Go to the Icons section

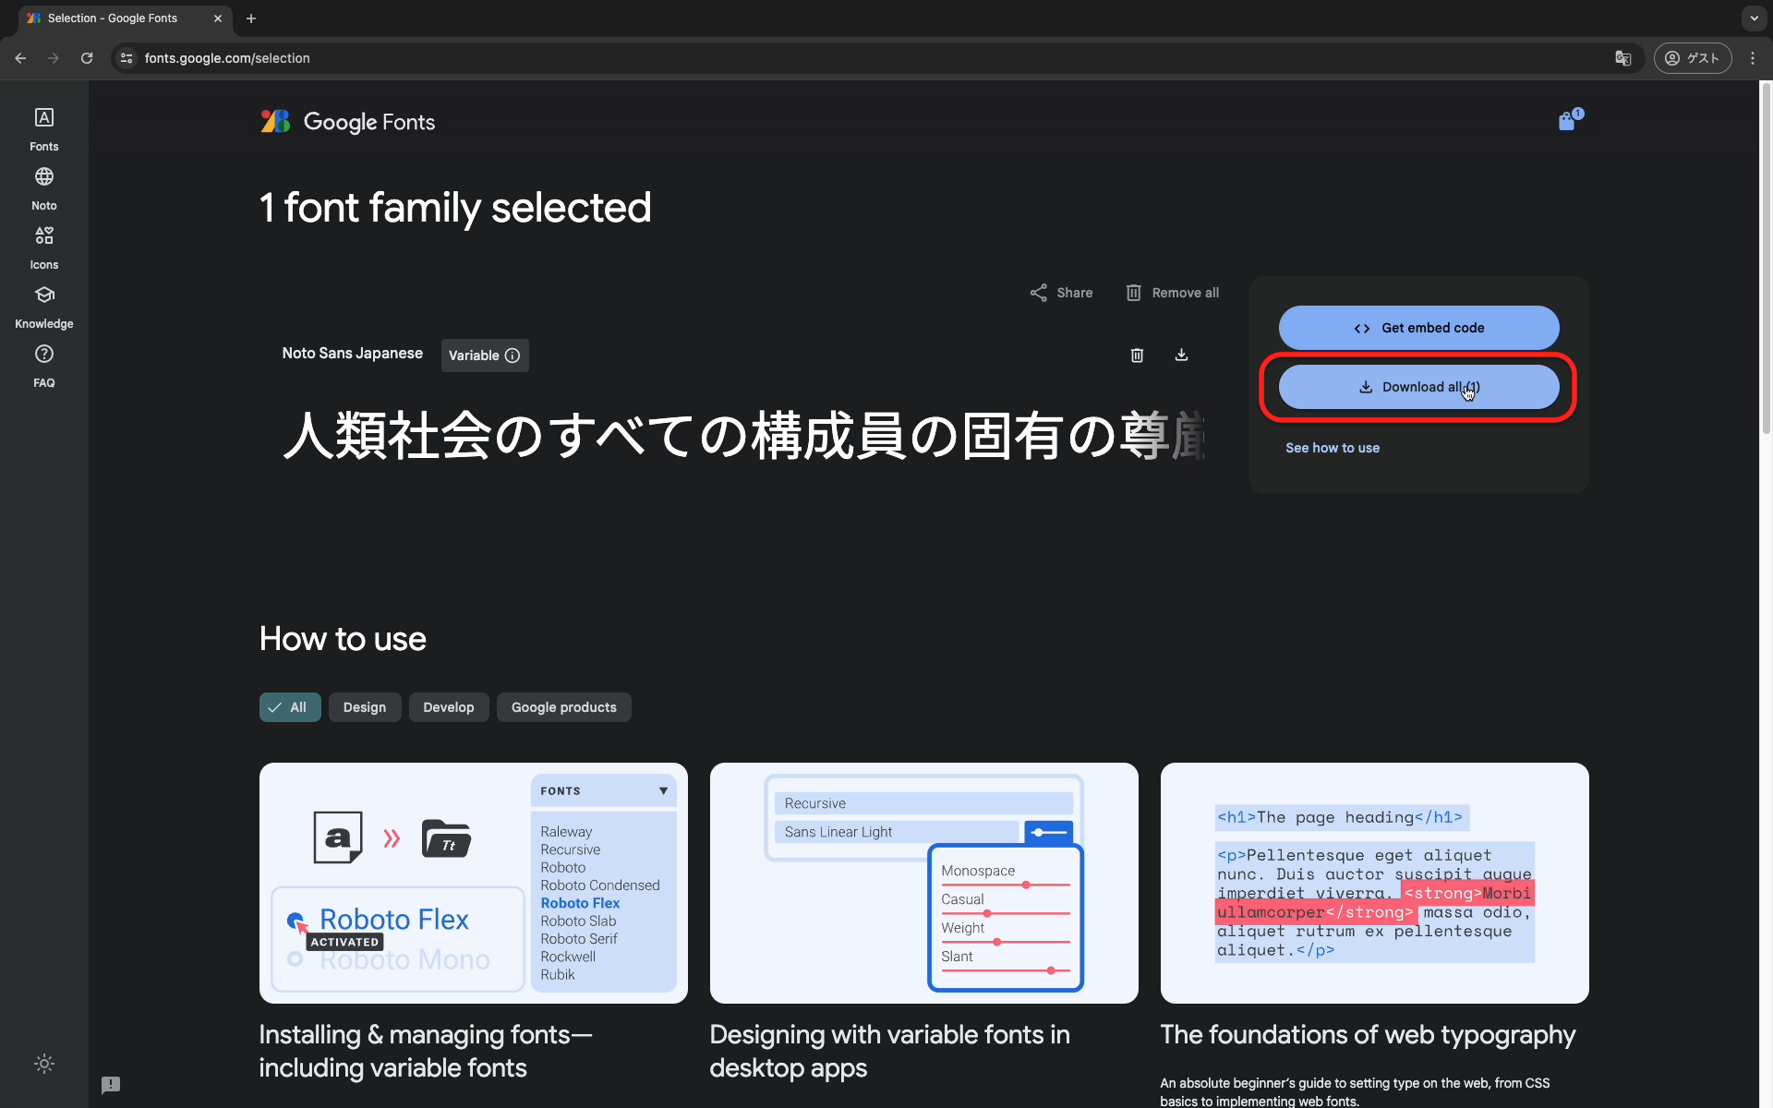43,247
